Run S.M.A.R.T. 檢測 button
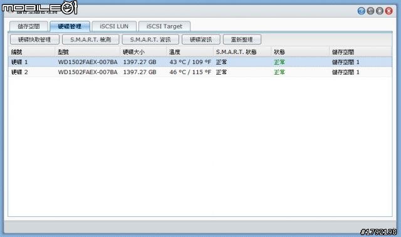The image size is (401, 237). [x=90, y=39]
